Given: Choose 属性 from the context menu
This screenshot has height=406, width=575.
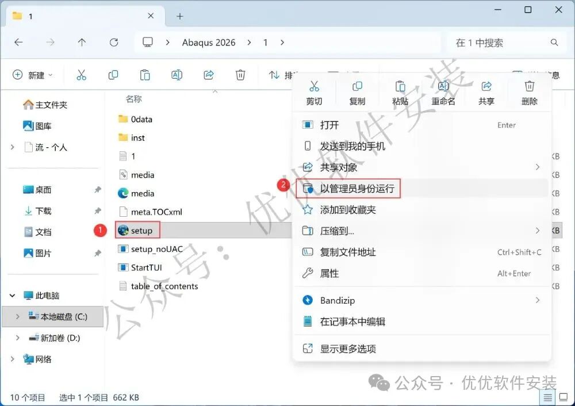Looking at the screenshot, I should pyautogui.click(x=421, y=273).
